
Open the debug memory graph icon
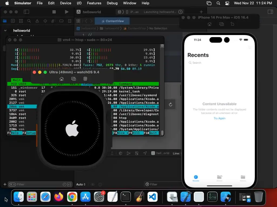[x=128, y=153]
